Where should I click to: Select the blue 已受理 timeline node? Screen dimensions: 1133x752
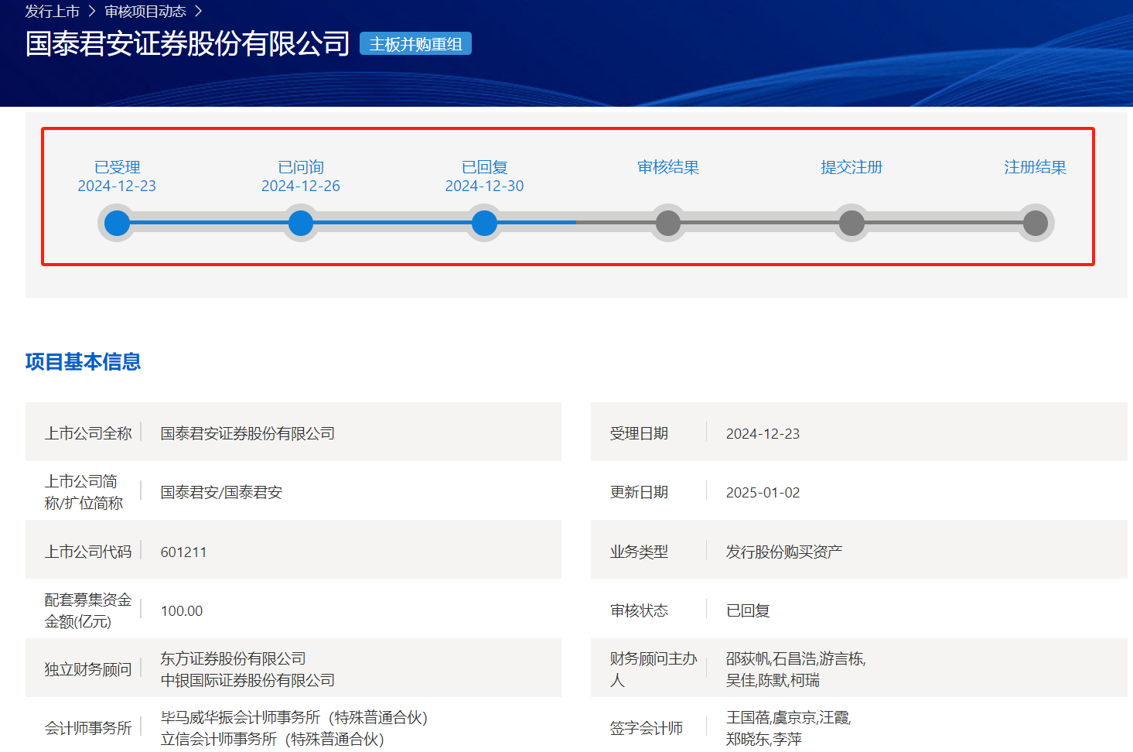[x=117, y=223]
